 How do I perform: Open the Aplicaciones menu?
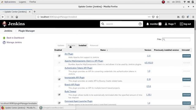click(x=10, y=2)
